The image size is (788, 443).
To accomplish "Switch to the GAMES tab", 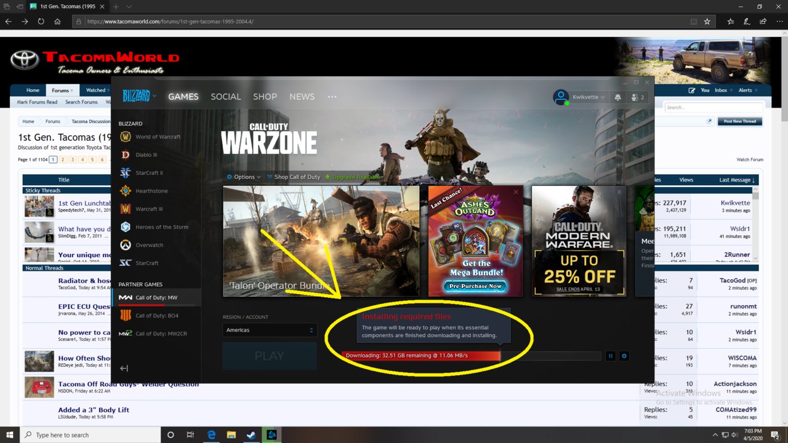I will pos(183,97).
